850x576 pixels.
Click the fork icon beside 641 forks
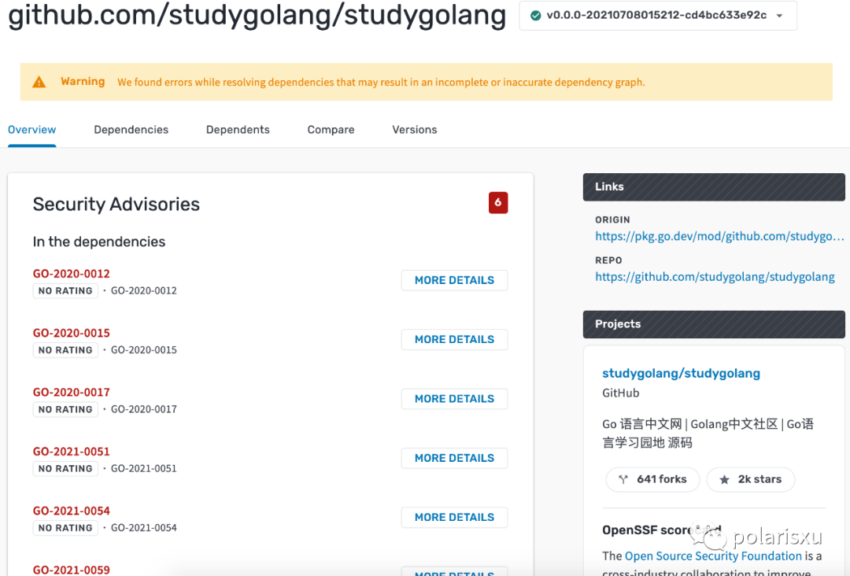[x=623, y=479]
